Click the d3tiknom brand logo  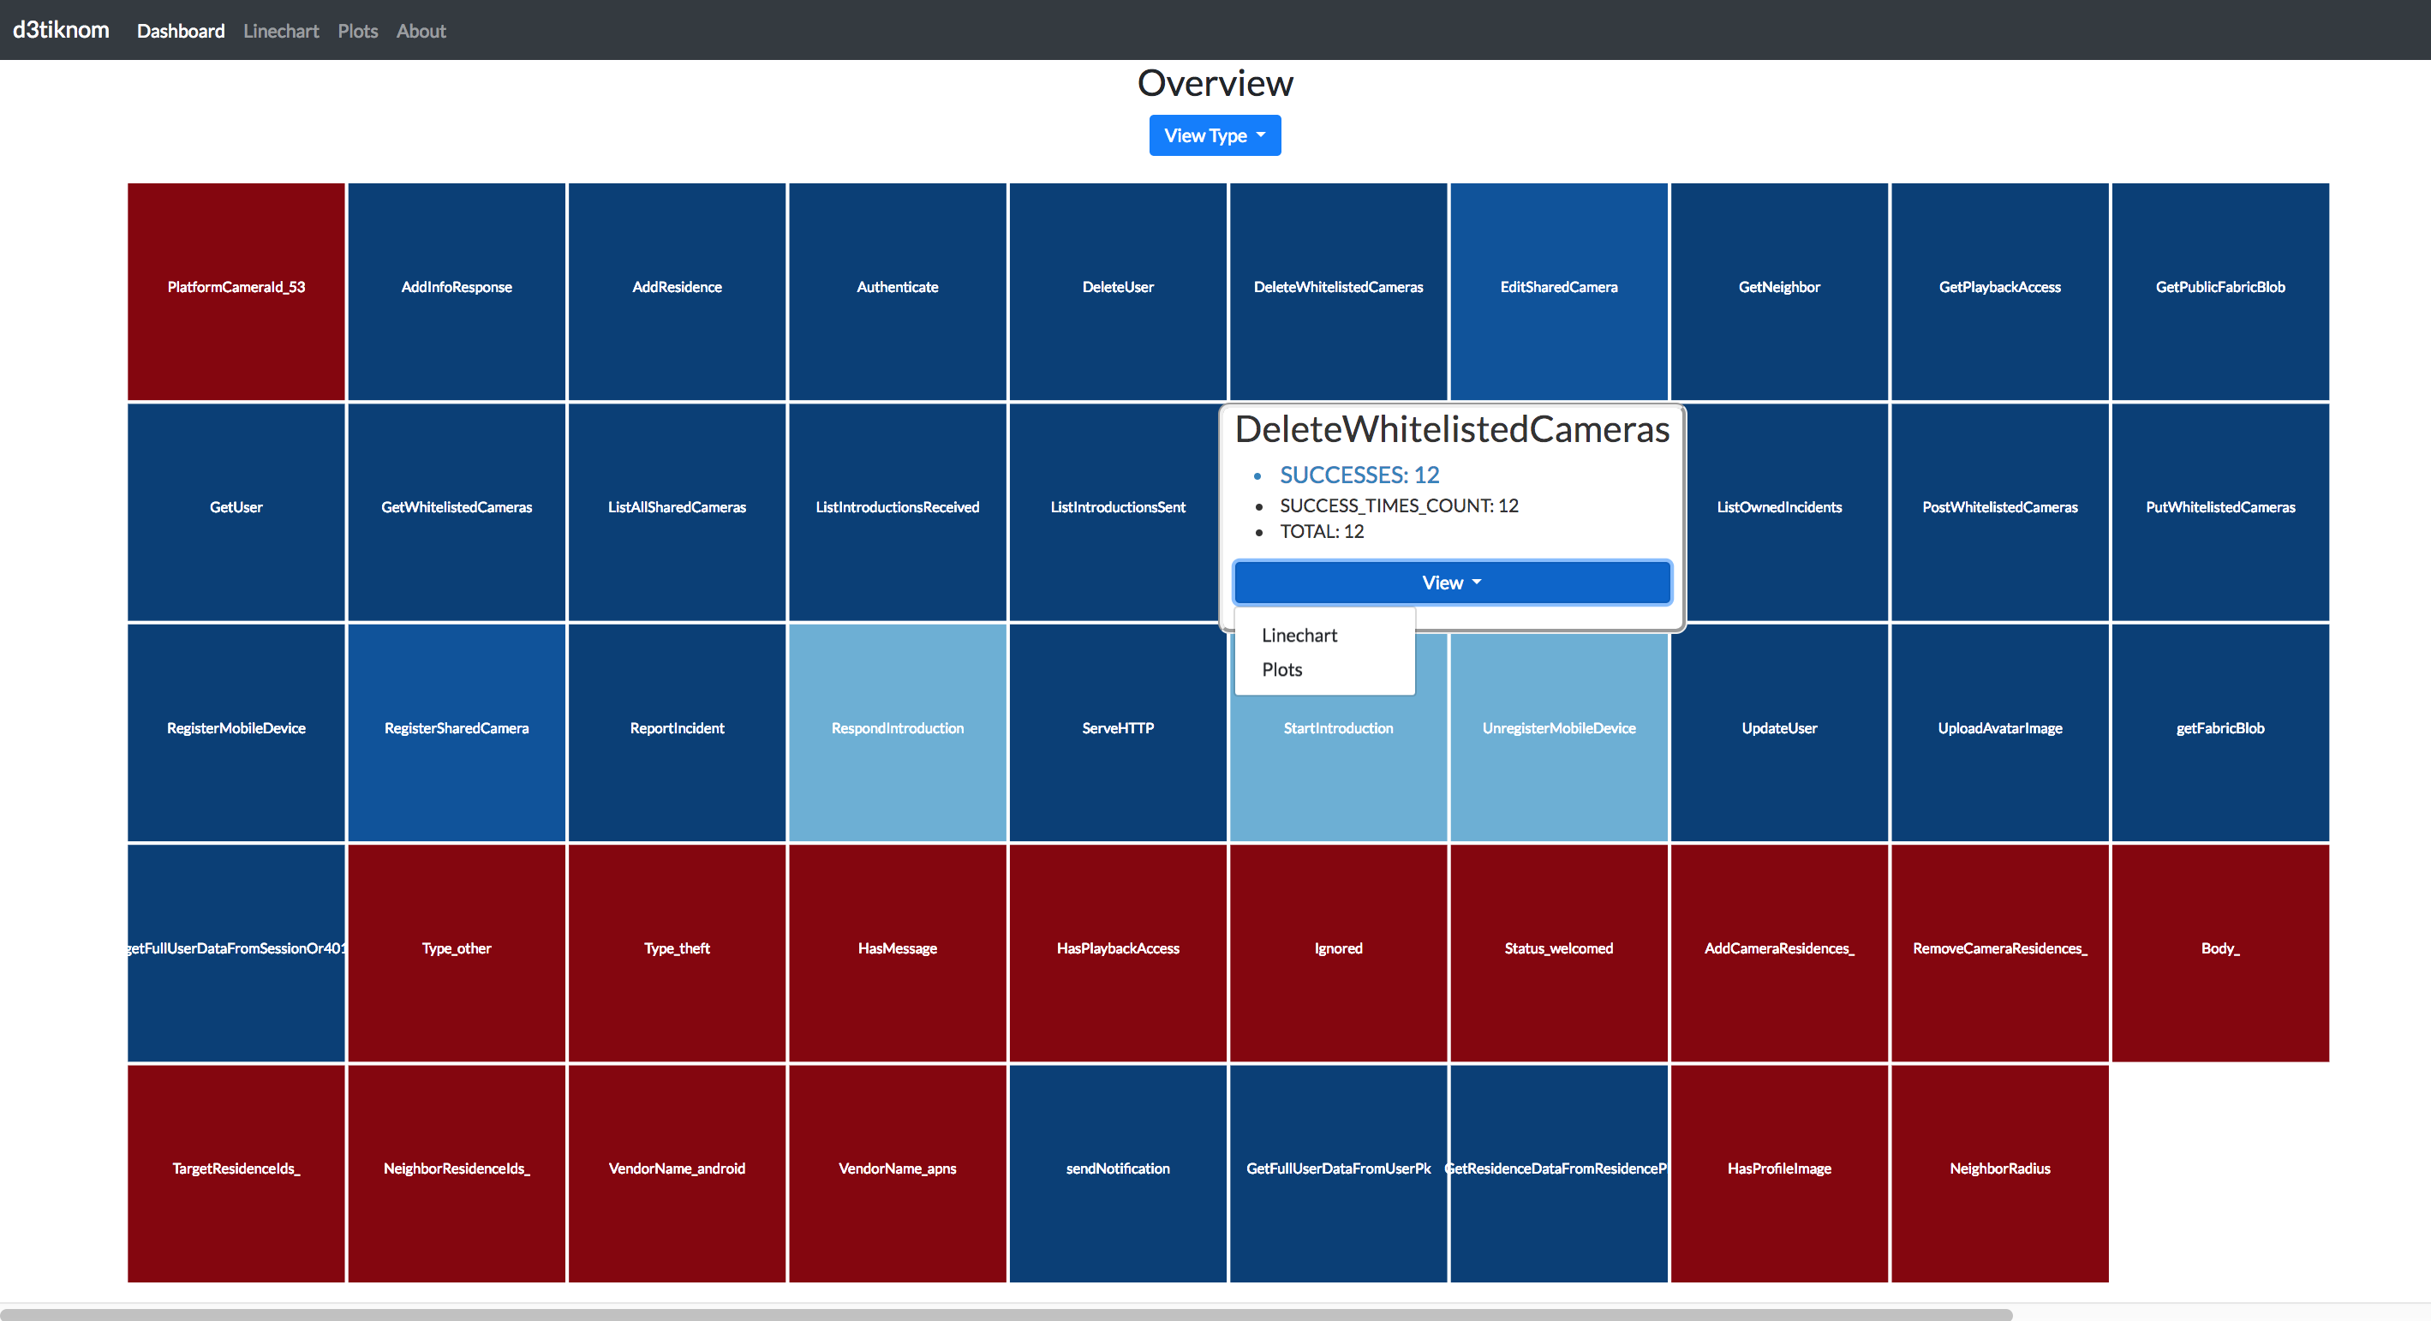coord(62,30)
